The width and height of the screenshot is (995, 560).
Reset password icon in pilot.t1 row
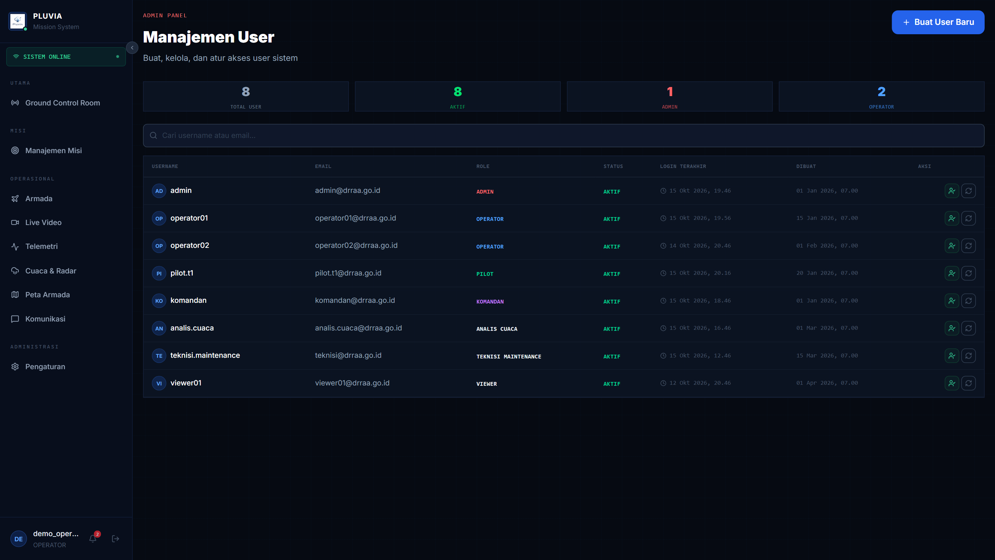coord(968,273)
